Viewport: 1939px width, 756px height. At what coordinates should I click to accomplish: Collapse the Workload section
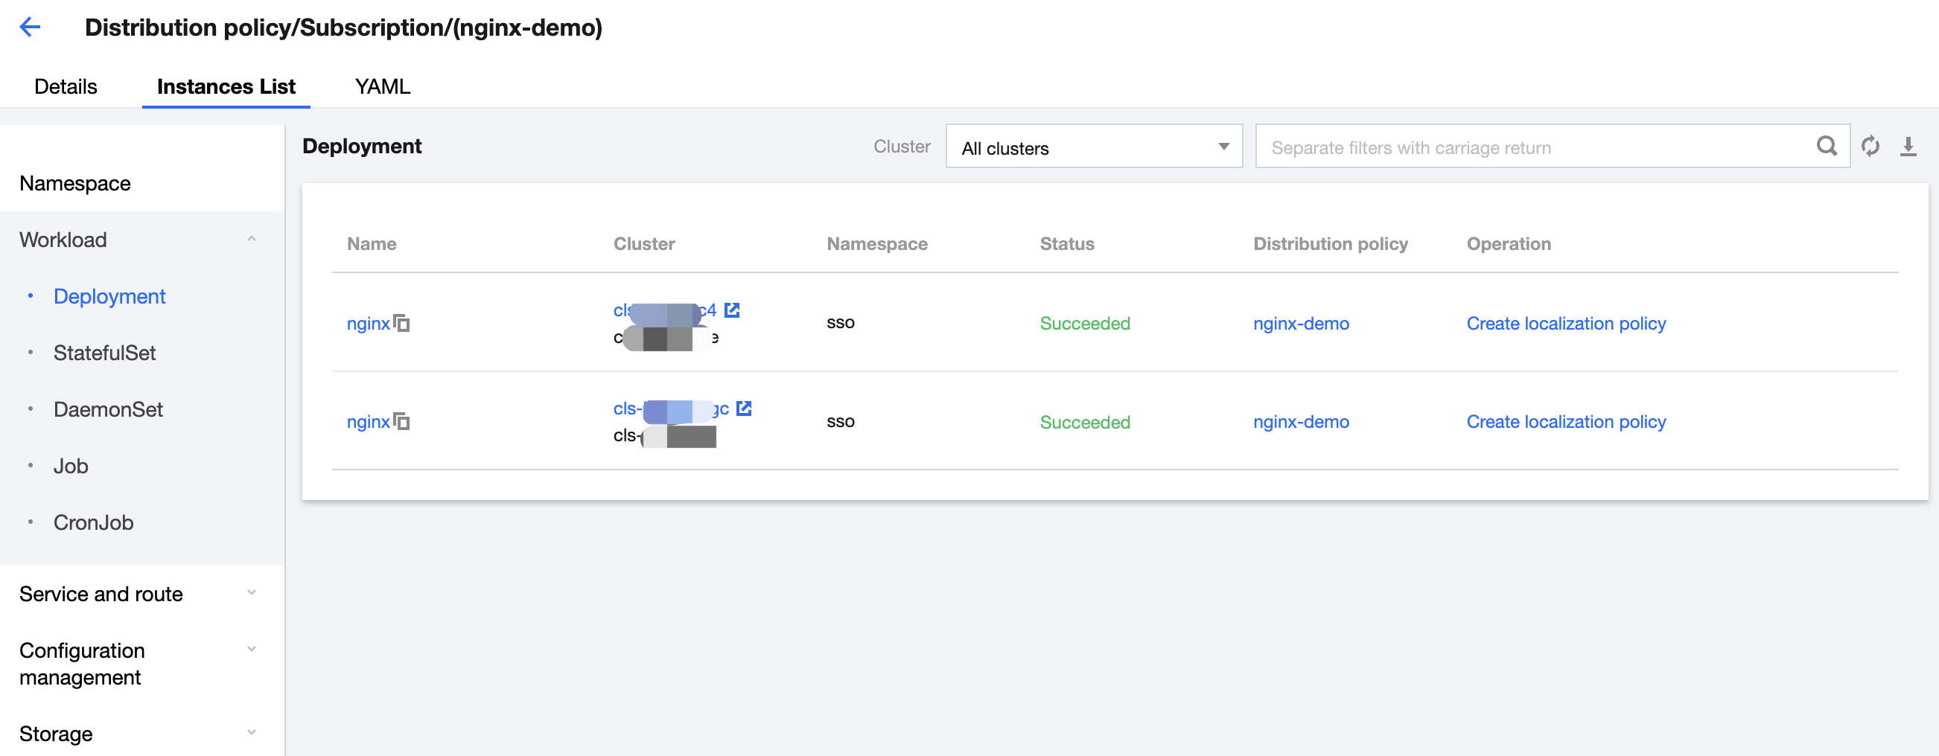(252, 240)
